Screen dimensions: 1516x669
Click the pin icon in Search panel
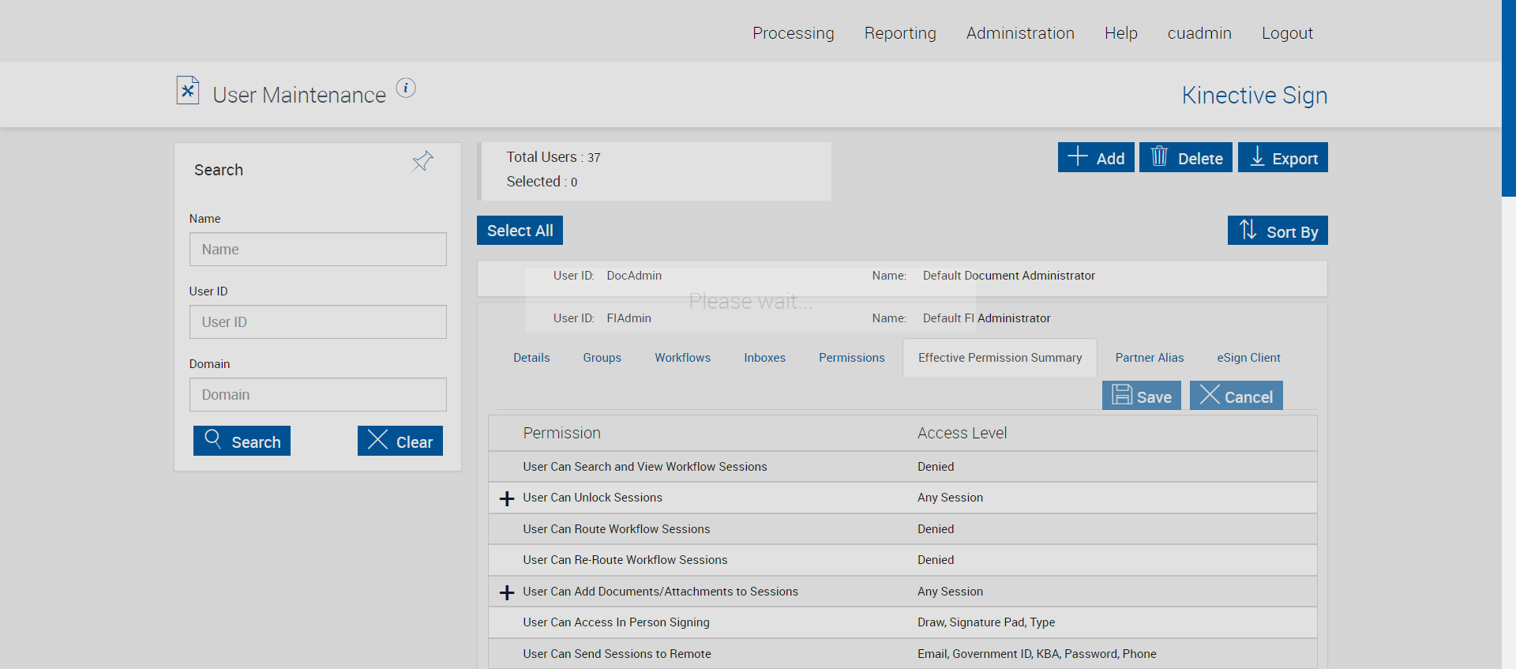tap(422, 162)
